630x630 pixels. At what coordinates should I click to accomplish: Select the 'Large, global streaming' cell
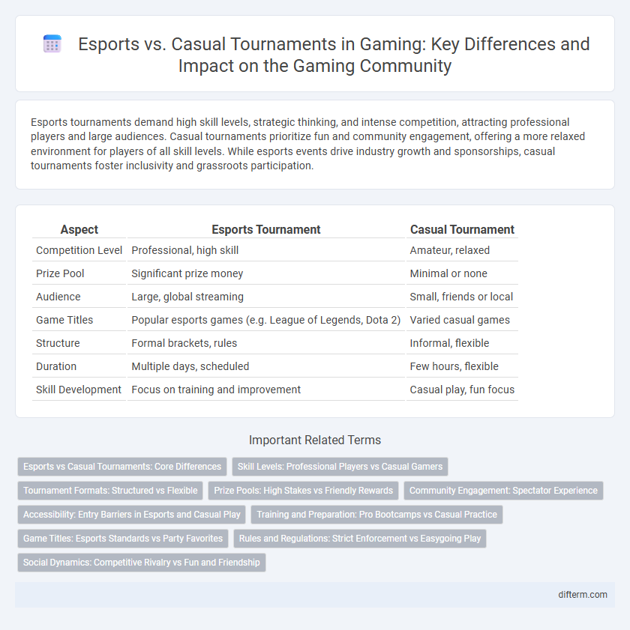point(266,297)
